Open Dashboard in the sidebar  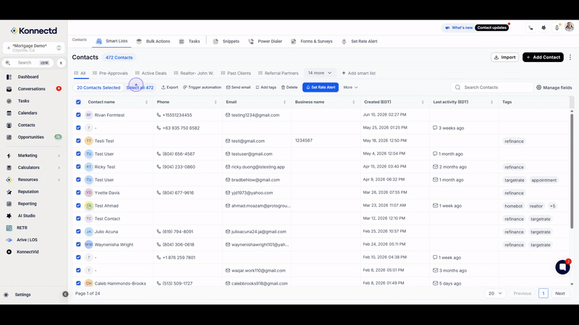28,77
